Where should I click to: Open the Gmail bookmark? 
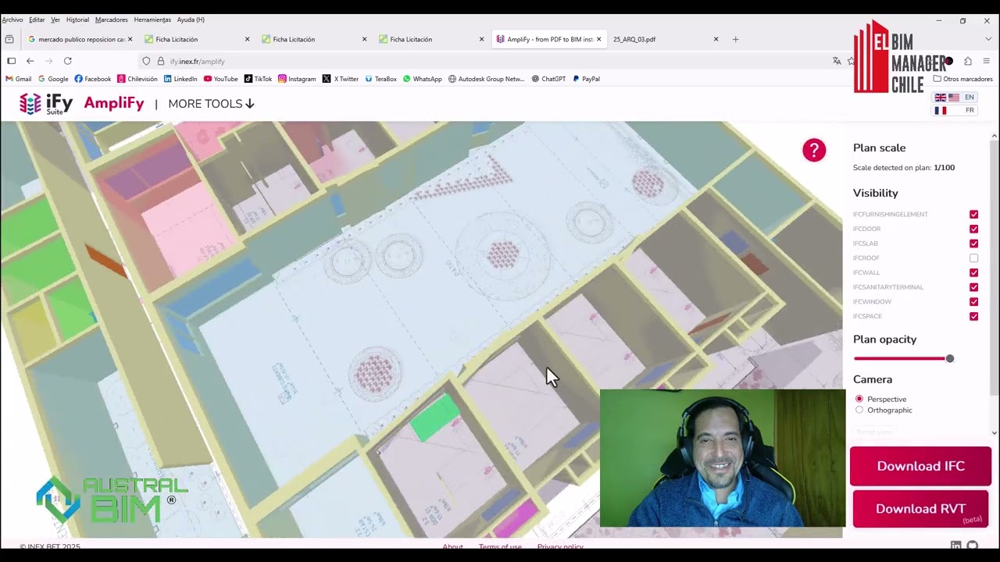click(18, 79)
